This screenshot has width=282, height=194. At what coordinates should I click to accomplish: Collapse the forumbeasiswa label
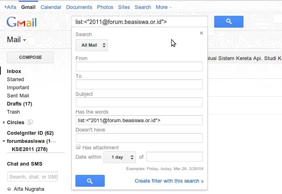(4, 141)
